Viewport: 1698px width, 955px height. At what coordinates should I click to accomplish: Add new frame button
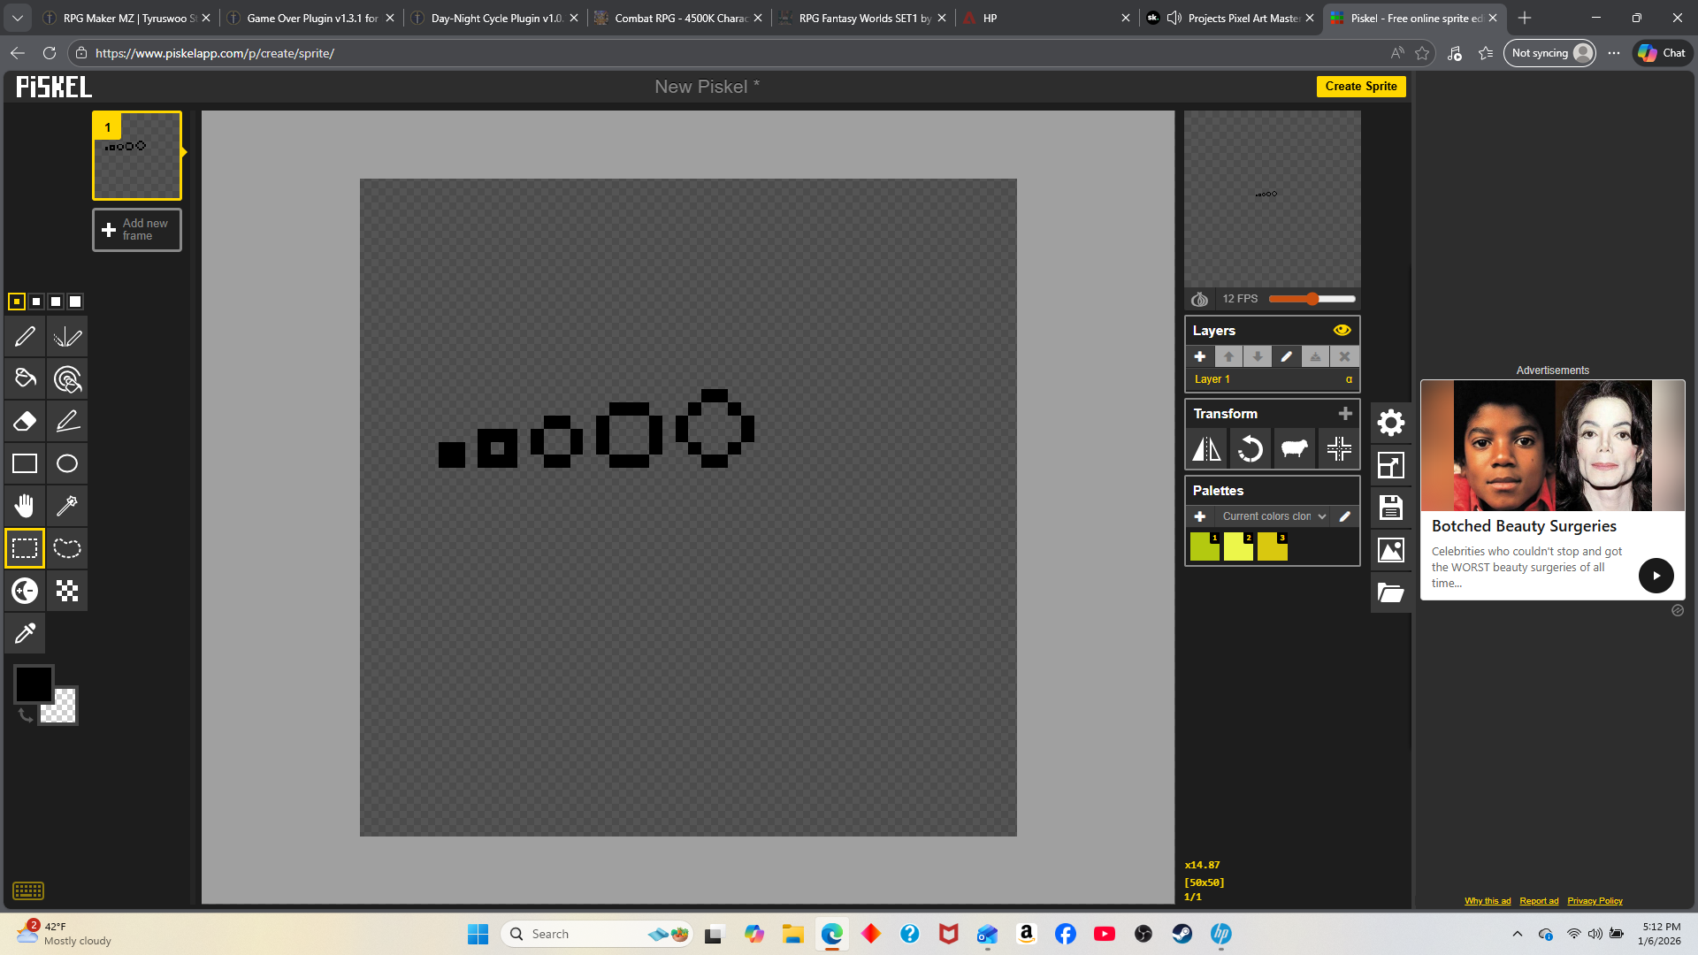[137, 230]
